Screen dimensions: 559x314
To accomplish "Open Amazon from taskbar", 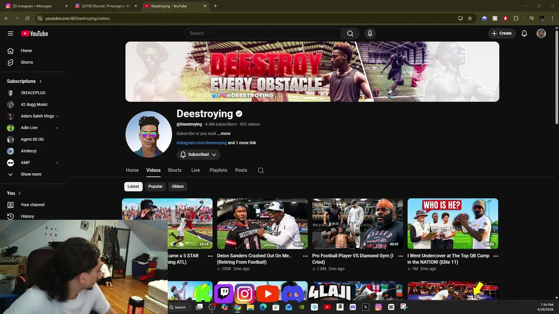I will click(340, 307).
